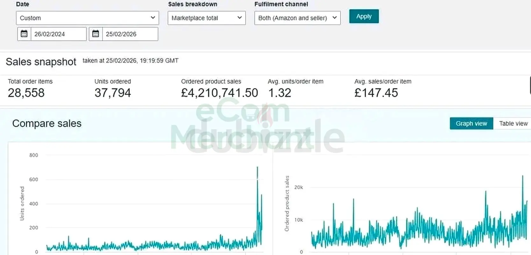Screen dimensions: 531x255
Task: Open the Sales breakdown Marketplace total dropdown
Action: coord(206,18)
